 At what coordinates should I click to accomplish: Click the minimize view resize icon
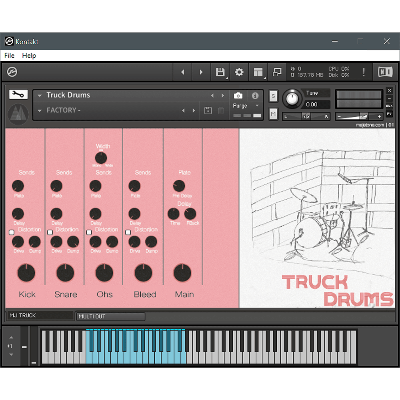277,72
